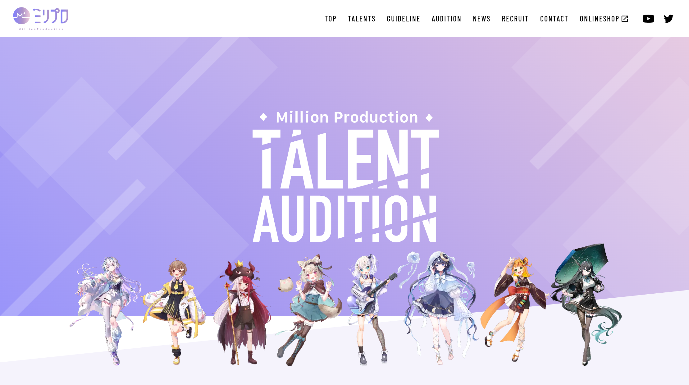689x385 pixels.
Task: Open the NEWS section
Action: pos(481,19)
